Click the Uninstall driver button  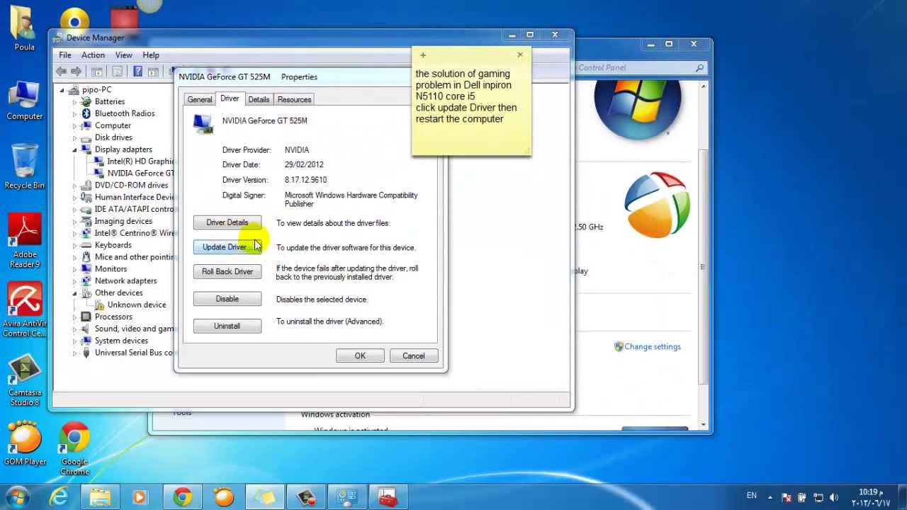227,326
